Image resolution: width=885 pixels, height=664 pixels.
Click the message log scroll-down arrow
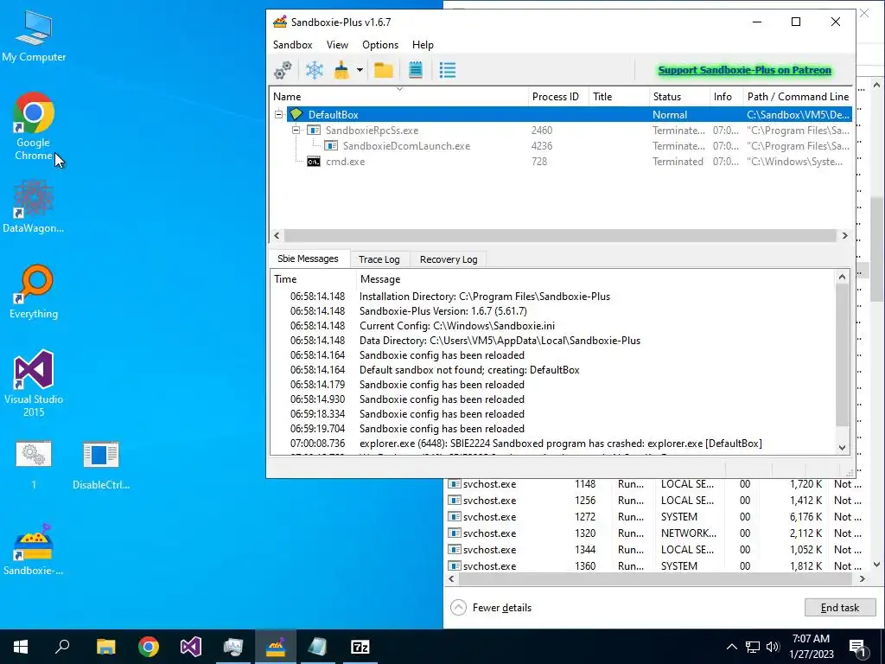pyautogui.click(x=842, y=448)
